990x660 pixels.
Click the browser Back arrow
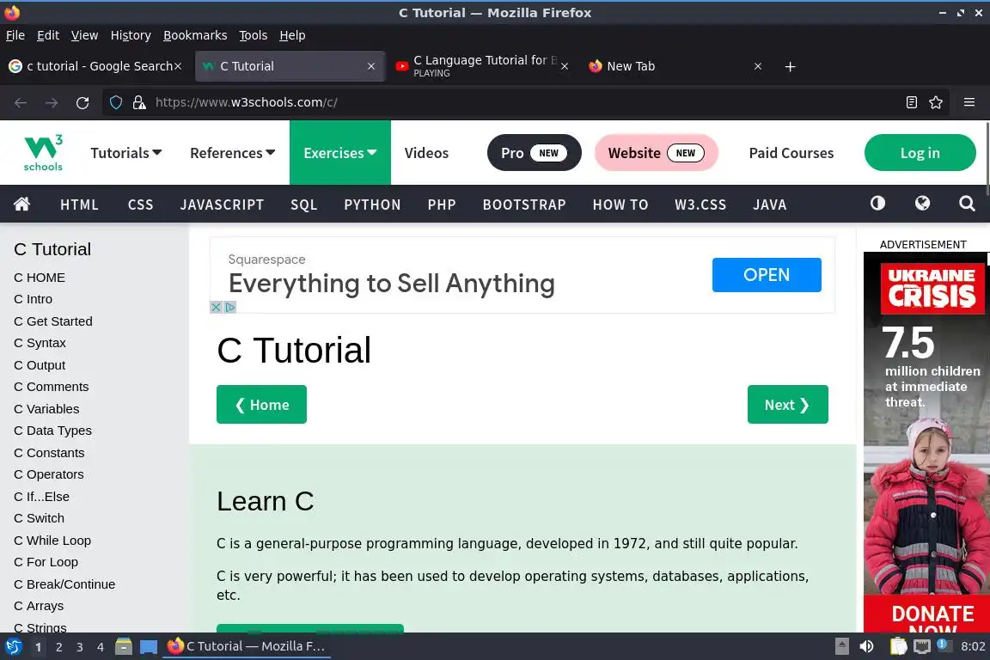point(21,102)
